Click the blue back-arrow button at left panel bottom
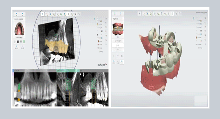Image resolution: width=220 pixels, height=119 pixels. point(17,47)
